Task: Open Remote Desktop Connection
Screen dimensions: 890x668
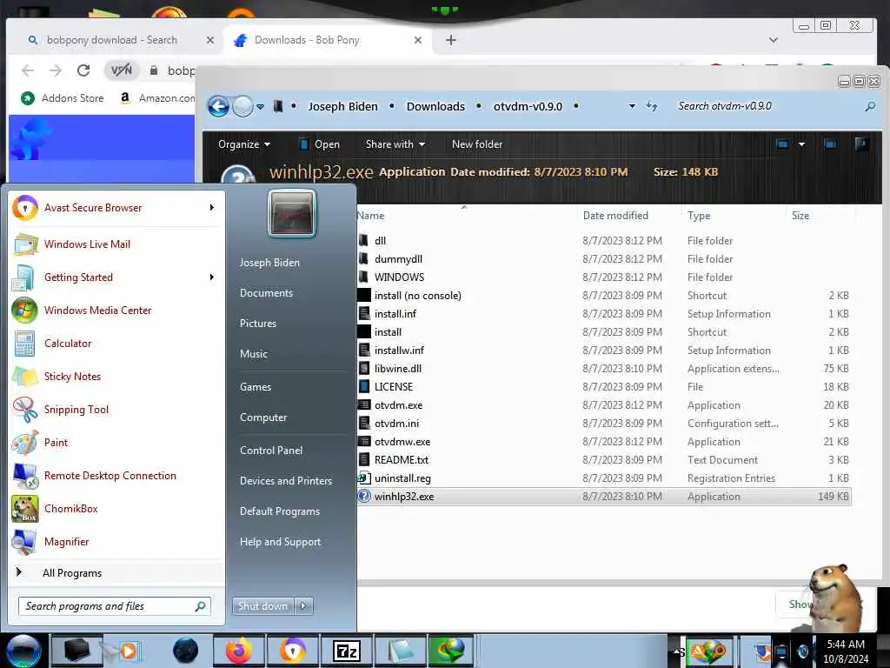Action: coord(116,476)
